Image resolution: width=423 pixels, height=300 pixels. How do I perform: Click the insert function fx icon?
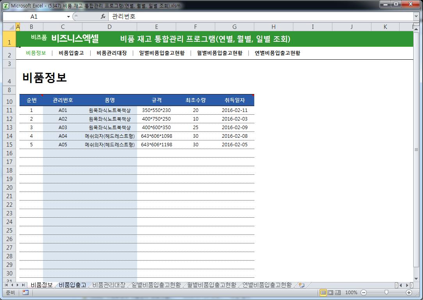point(103,16)
